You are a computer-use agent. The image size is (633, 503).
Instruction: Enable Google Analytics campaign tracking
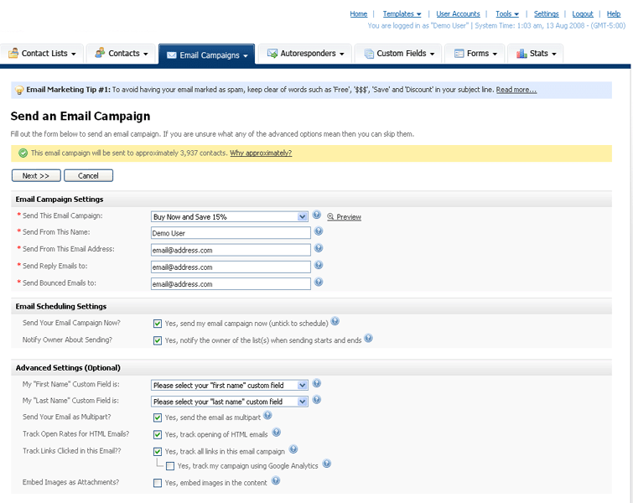[x=170, y=466]
